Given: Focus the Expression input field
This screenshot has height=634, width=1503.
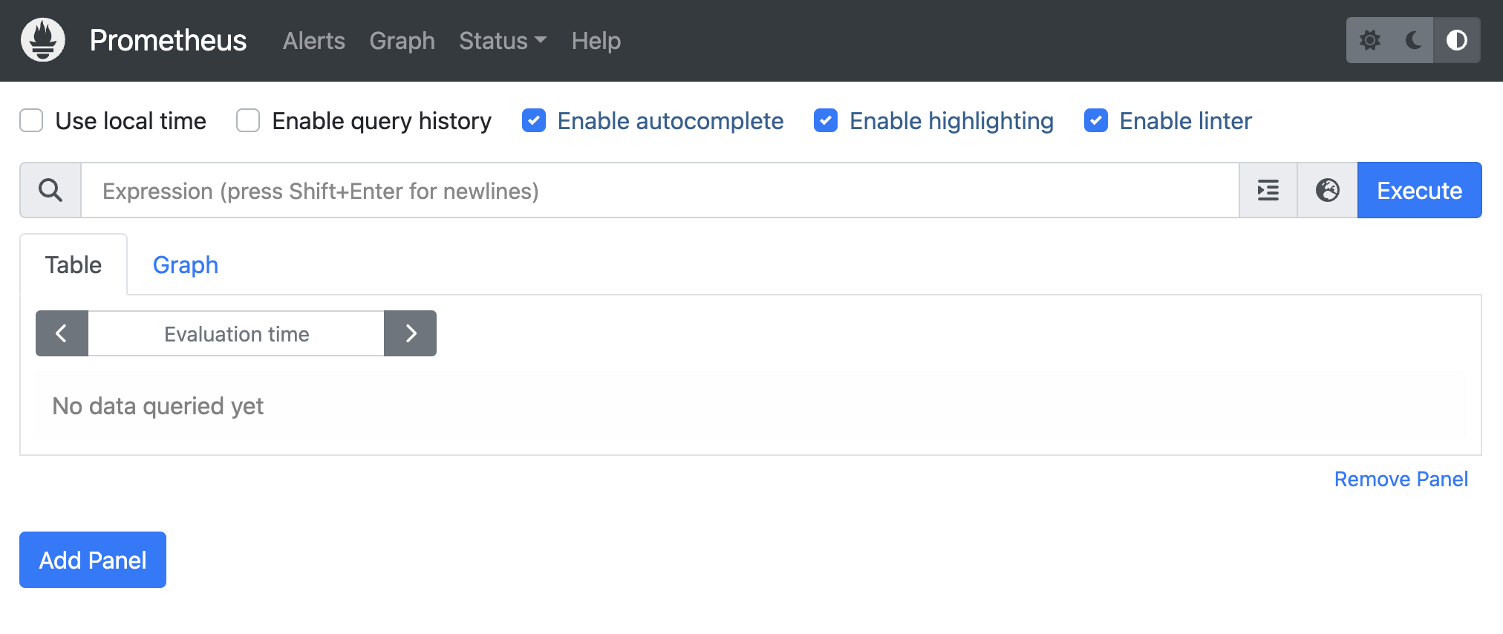Looking at the screenshot, I should click(x=660, y=190).
